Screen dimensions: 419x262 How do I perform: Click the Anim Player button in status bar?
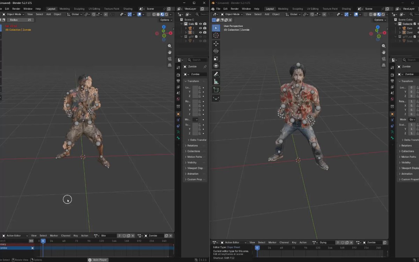(98, 260)
